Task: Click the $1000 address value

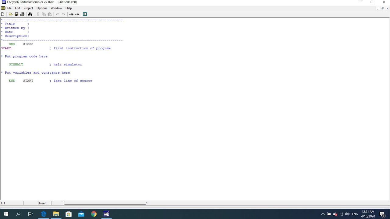Action: pyautogui.click(x=28, y=44)
